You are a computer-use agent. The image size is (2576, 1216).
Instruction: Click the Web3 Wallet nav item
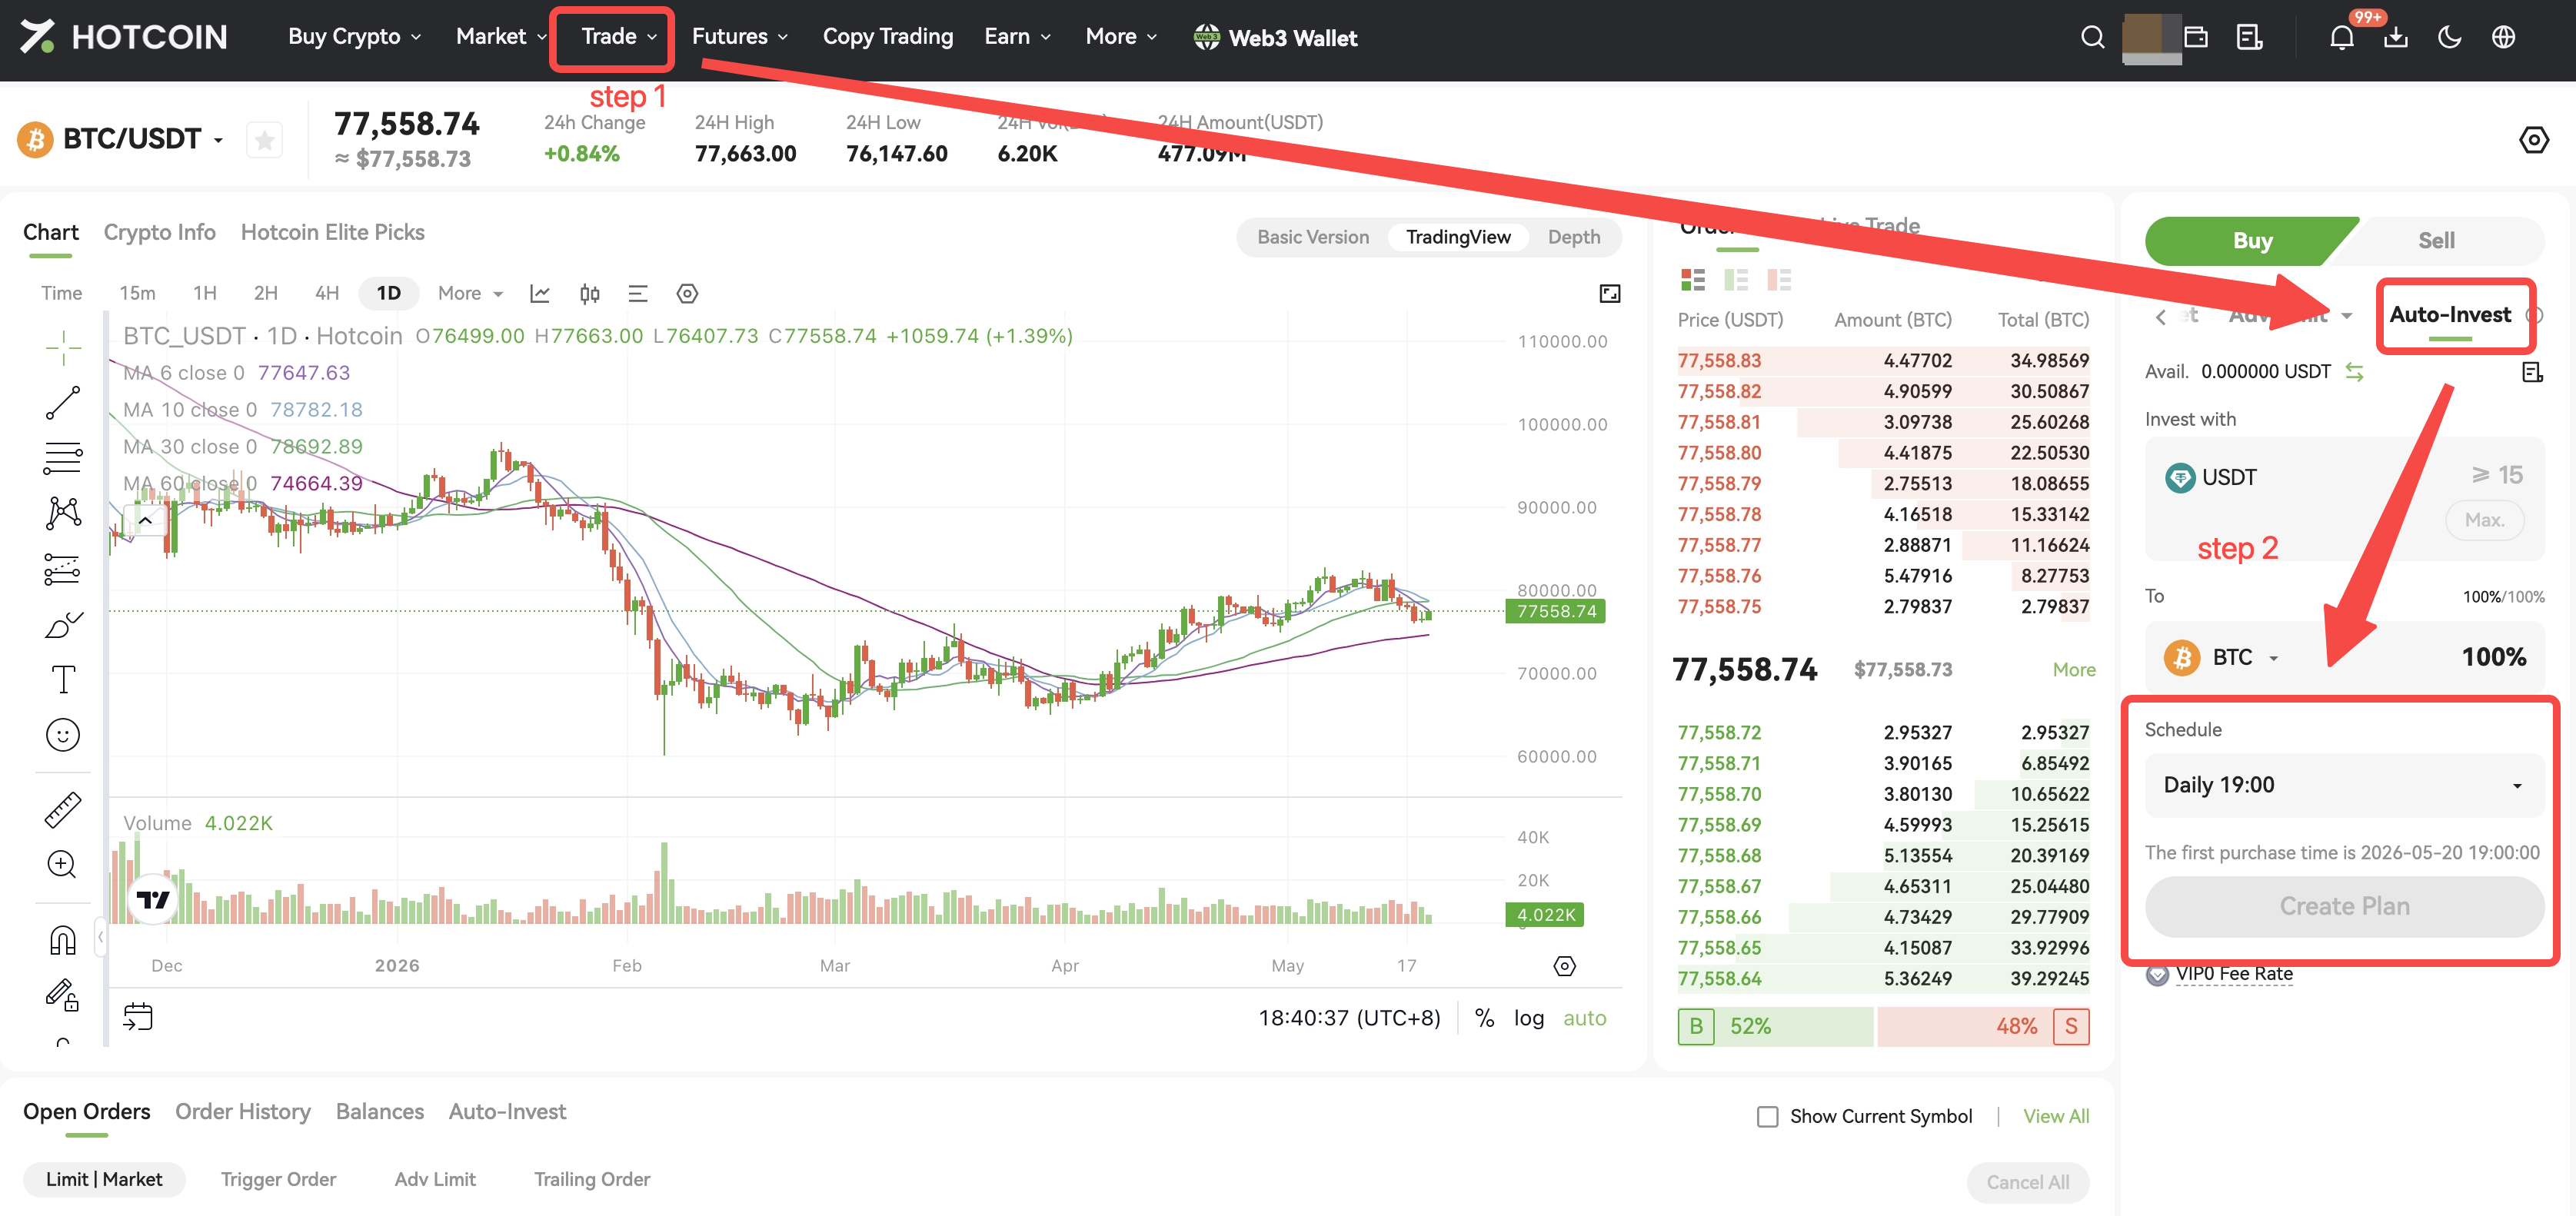(1275, 38)
